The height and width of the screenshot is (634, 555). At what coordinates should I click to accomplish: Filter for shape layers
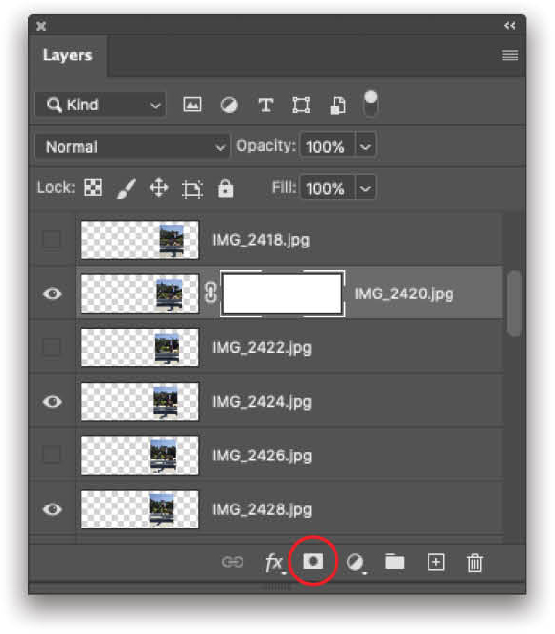click(301, 106)
